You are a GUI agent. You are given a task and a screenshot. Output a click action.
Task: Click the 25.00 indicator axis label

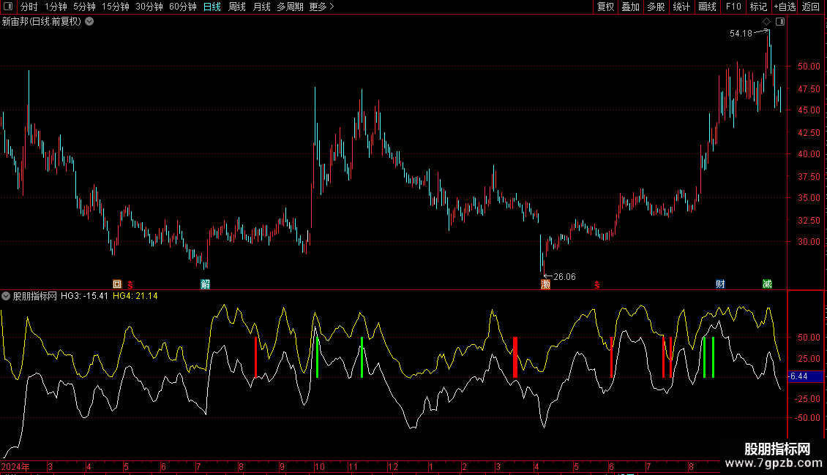pos(809,359)
